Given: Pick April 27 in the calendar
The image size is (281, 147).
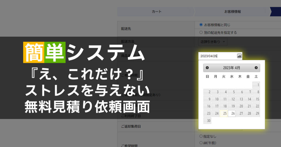Looking at the screenshot, I should tap(240, 113).
